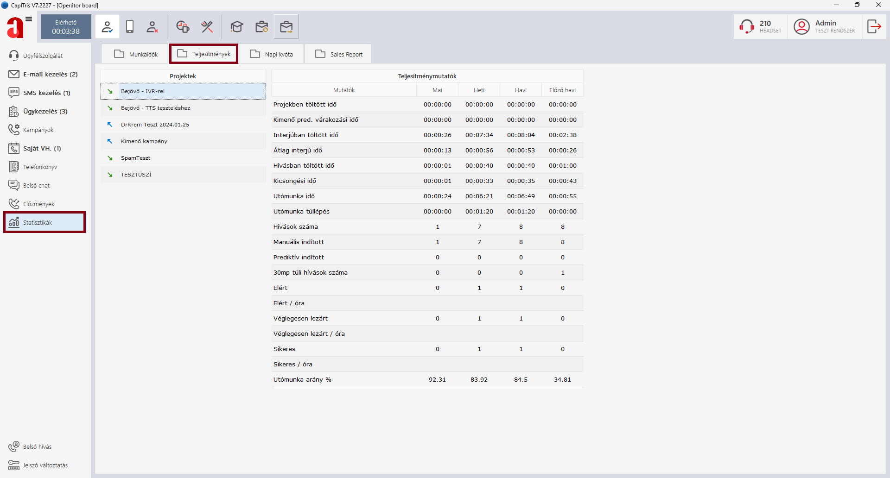Click the 210 Headset indicator
The width and height of the screenshot is (890, 478).
tap(761, 27)
